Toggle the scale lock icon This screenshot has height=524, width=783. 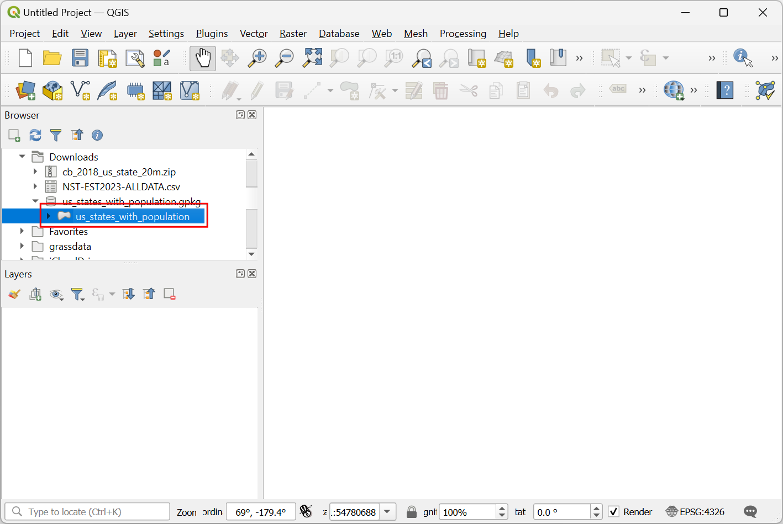(412, 512)
